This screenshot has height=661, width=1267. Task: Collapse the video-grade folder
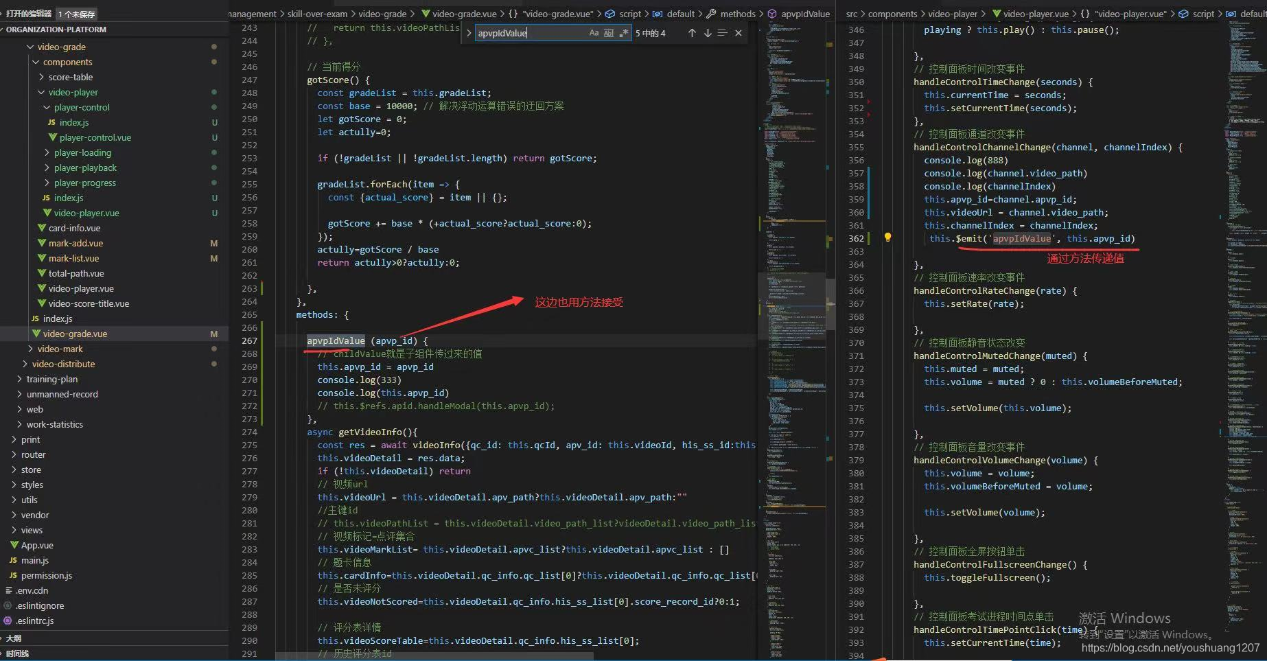tap(30, 47)
